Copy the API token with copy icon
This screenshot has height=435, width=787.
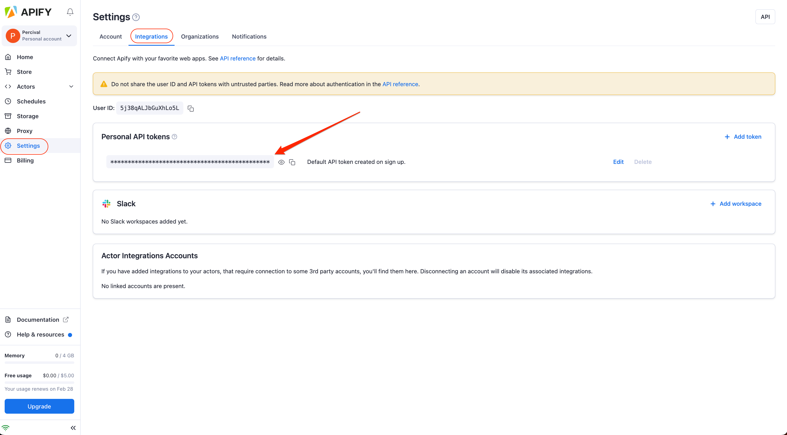[292, 162]
